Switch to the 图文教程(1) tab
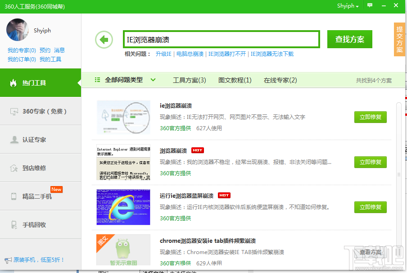 pyautogui.click(x=235, y=80)
